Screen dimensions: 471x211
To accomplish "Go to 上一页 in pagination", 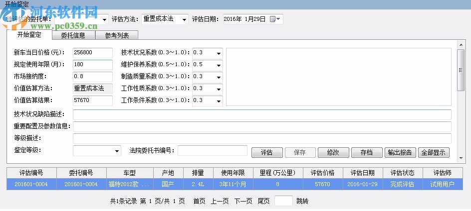I will click(x=220, y=201).
